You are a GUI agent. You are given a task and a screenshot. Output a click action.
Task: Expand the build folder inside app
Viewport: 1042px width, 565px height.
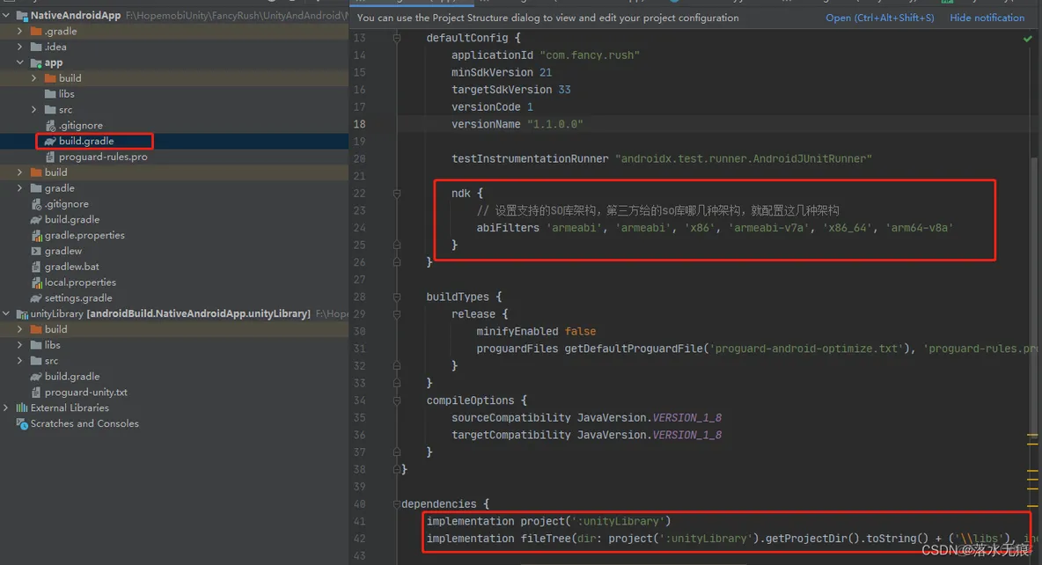34,77
